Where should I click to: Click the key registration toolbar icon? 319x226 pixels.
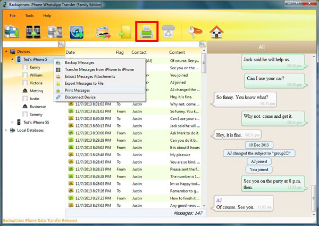coord(195,32)
